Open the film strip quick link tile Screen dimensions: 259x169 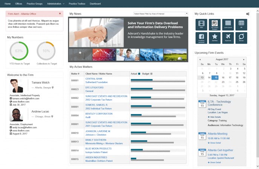point(201,25)
